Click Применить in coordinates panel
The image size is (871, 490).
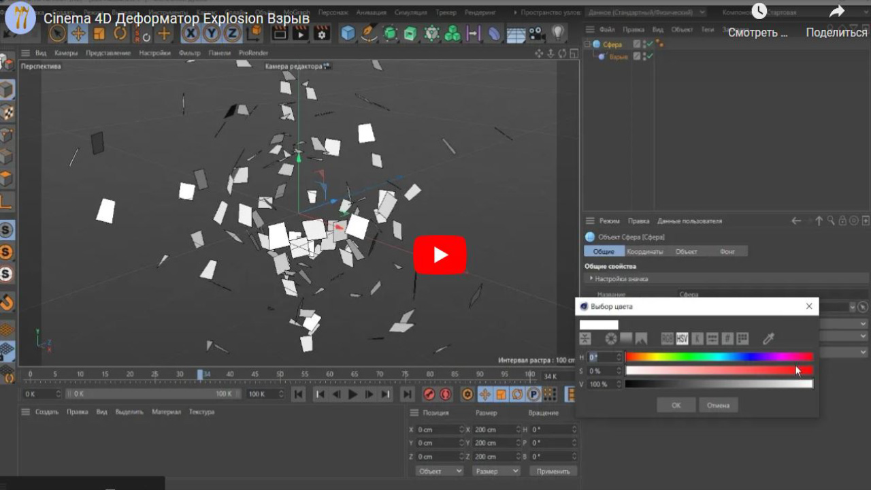[553, 471]
